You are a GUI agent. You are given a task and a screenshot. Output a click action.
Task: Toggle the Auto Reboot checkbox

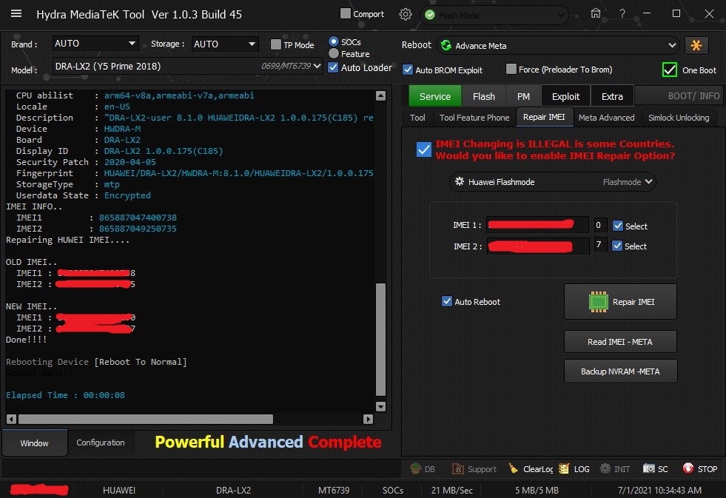447,302
